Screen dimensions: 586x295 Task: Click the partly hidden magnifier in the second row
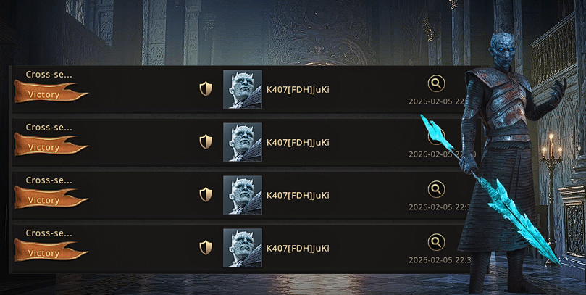coord(435,137)
